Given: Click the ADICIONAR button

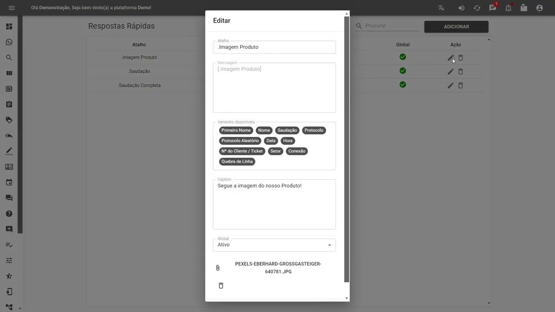Looking at the screenshot, I should [456, 26].
